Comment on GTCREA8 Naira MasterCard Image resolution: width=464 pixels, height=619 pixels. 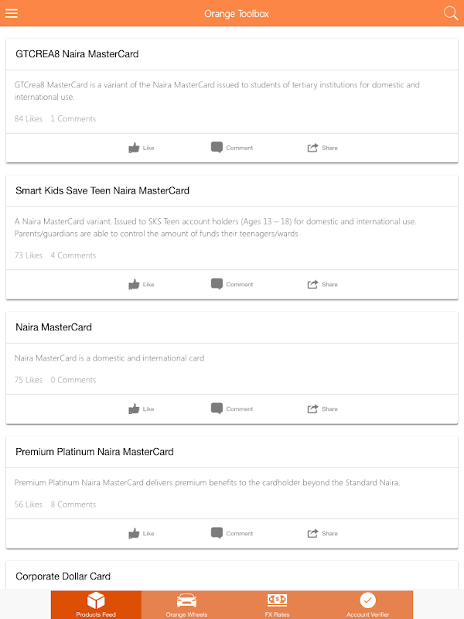(232, 148)
